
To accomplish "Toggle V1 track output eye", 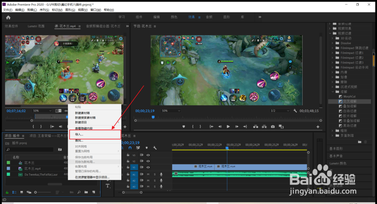I will (x=148, y=167).
